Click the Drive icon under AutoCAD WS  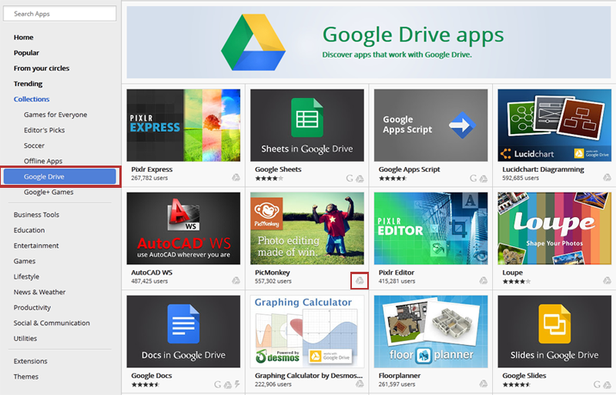pos(236,281)
